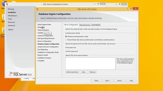Click Feature Selection step
The width and height of the screenshot is (163, 91).
(x=43, y=30)
